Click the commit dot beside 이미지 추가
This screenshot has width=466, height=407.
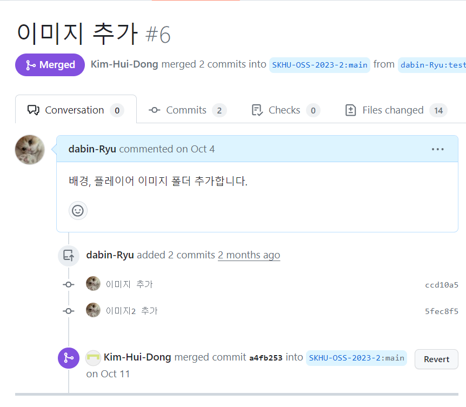click(68, 283)
